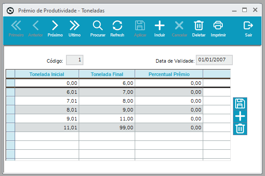The image size is (265, 176).
Task: Select Tonelada Final cell 6,00
Action: [107, 83]
